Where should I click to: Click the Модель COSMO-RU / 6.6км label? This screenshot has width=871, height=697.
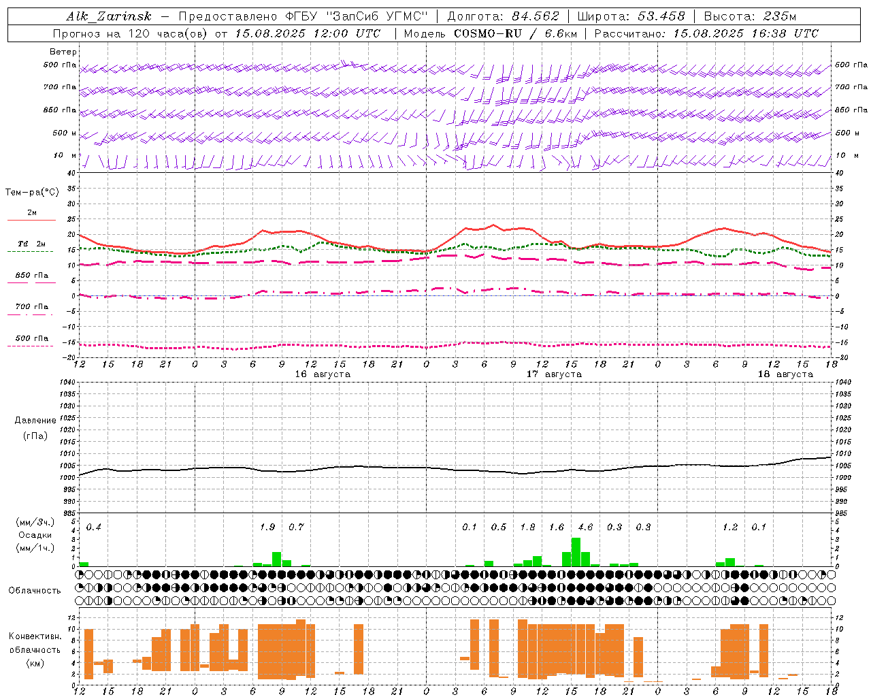(x=491, y=33)
